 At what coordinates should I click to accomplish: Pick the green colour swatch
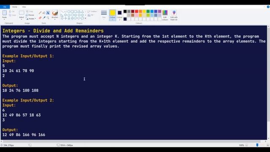click(x=148, y=11)
